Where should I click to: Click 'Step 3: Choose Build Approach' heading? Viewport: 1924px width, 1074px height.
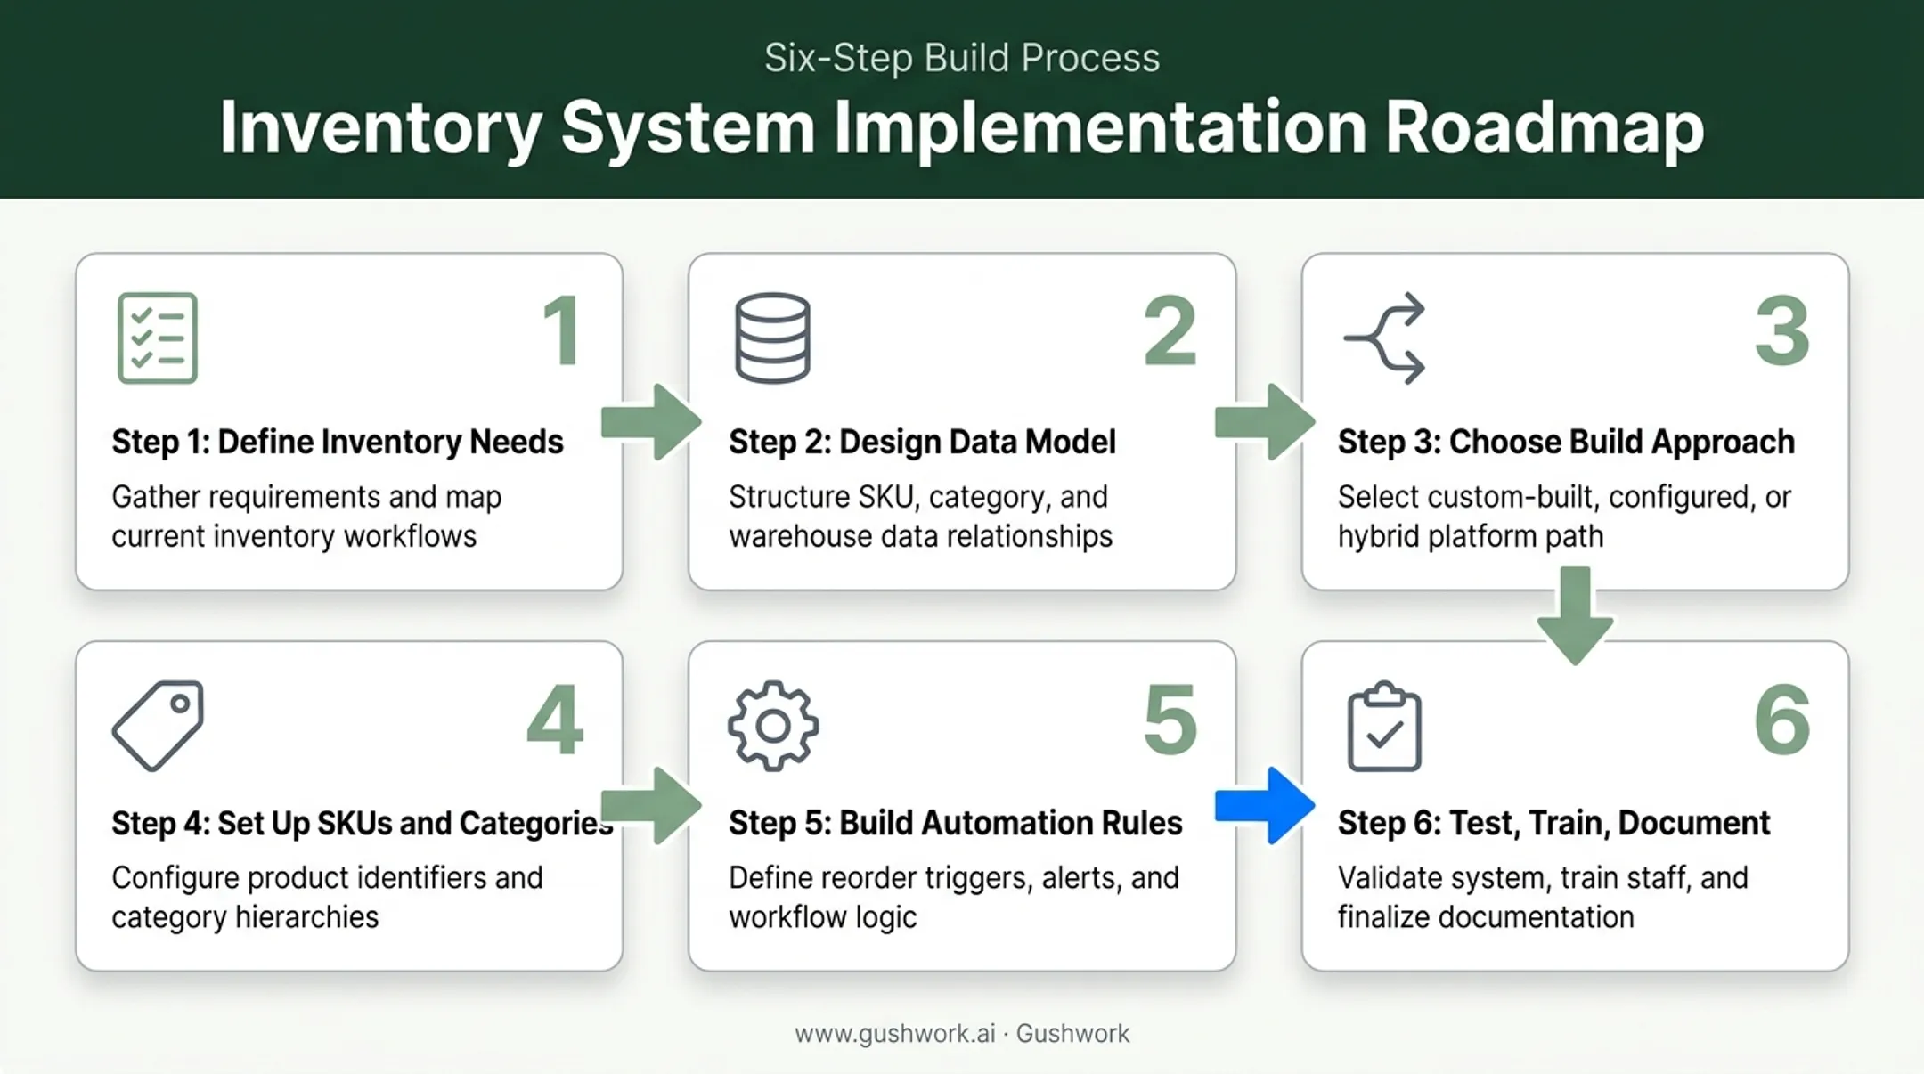click(x=1566, y=443)
